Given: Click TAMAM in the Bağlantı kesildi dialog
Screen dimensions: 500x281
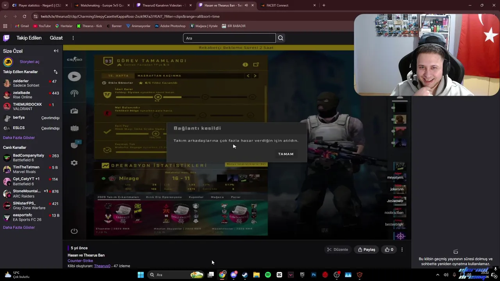Looking at the screenshot, I should point(286,154).
